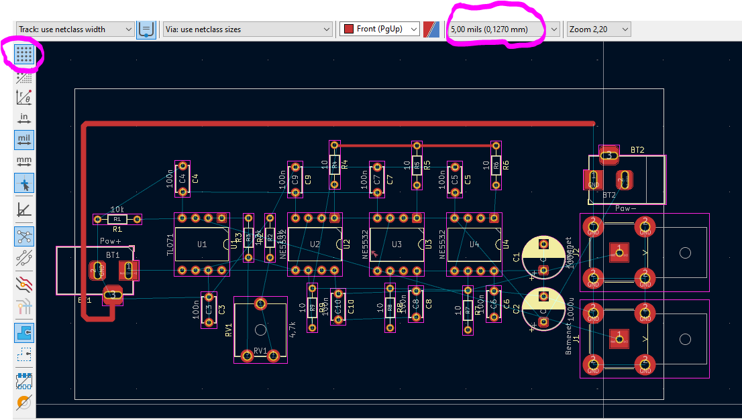The width and height of the screenshot is (742, 420).
Task: Toggle curved ratsnest lines
Action: pos(23,258)
